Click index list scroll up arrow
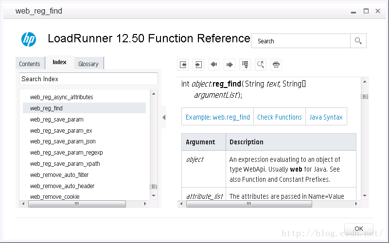 [154, 94]
